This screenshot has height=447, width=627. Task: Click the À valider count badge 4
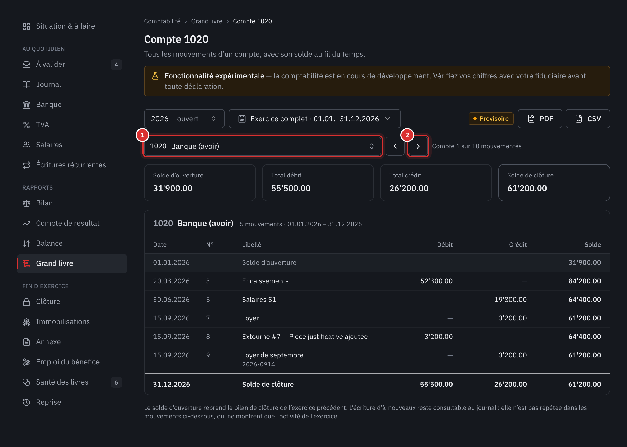click(x=116, y=65)
